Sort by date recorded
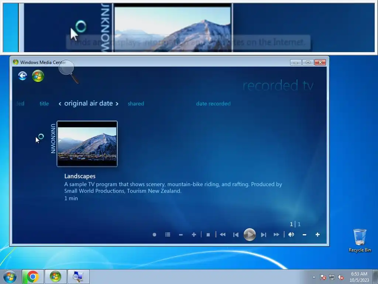Viewport: 378px width, 284px height. click(213, 104)
